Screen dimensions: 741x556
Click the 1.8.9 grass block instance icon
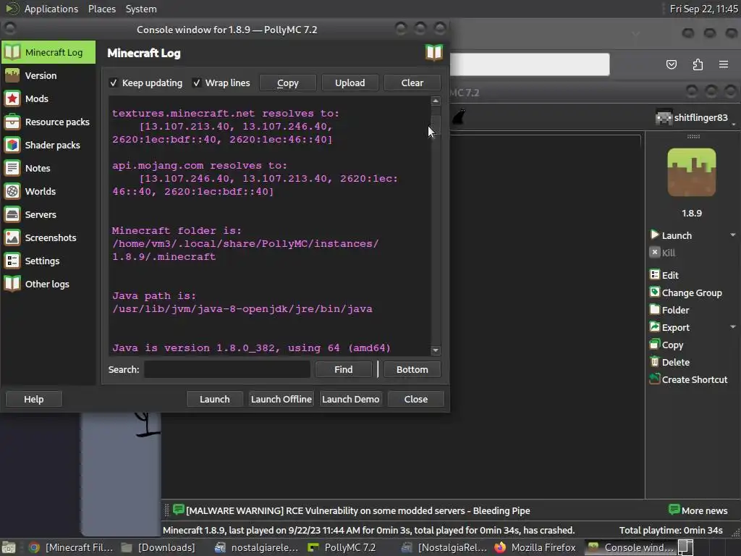coord(691,172)
